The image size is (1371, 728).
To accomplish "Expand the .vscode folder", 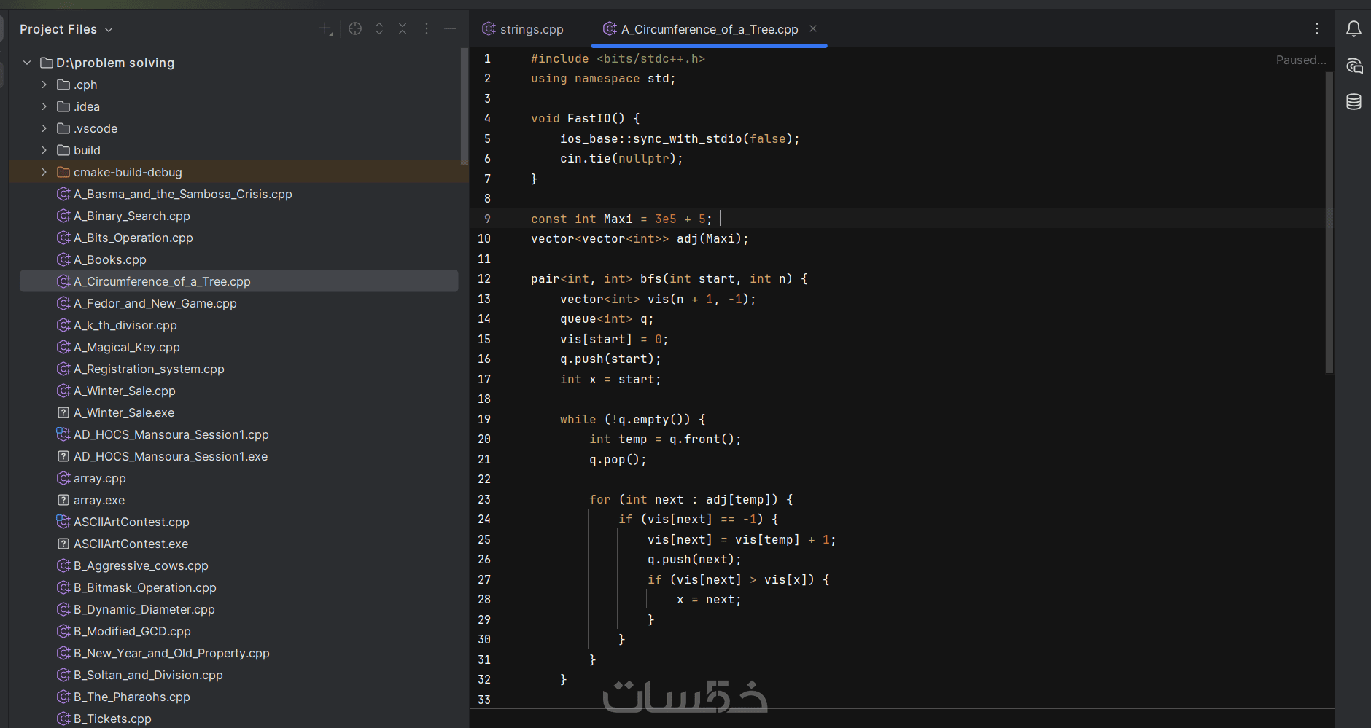I will 44,128.
